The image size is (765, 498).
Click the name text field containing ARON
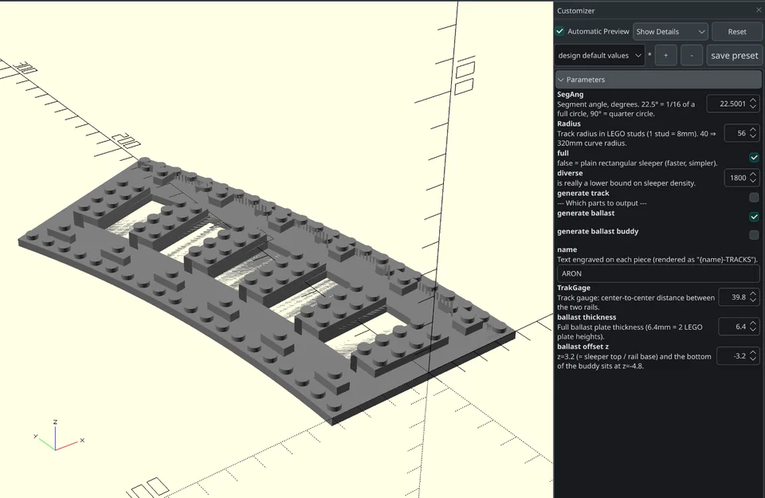click(658, 273)
